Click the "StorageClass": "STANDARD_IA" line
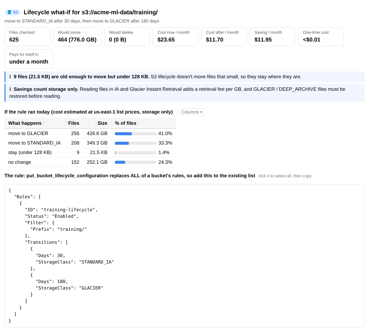This screenshot has width=369, height=332. click(x=75, y=262)
